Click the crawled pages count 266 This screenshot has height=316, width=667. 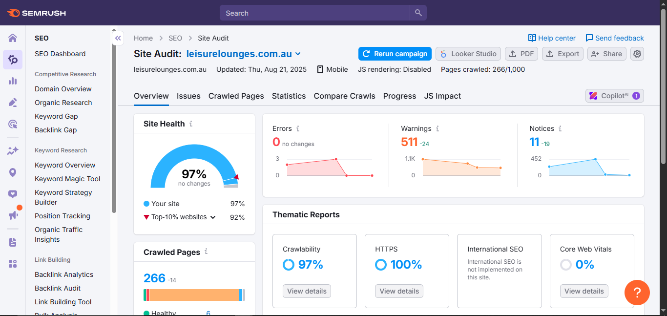tap(154, 278)
